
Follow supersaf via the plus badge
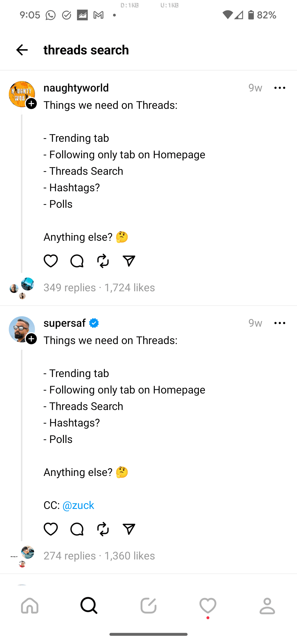[x=32, y=339]
